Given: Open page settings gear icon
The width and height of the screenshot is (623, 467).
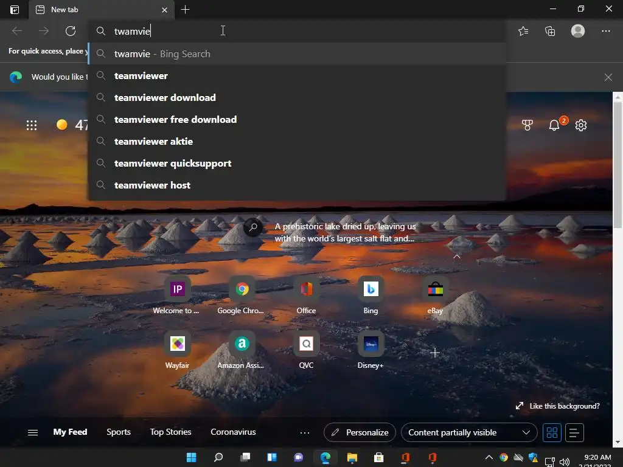Looking at the screenshot, I should pyautogui.click(x=581, y=125).
